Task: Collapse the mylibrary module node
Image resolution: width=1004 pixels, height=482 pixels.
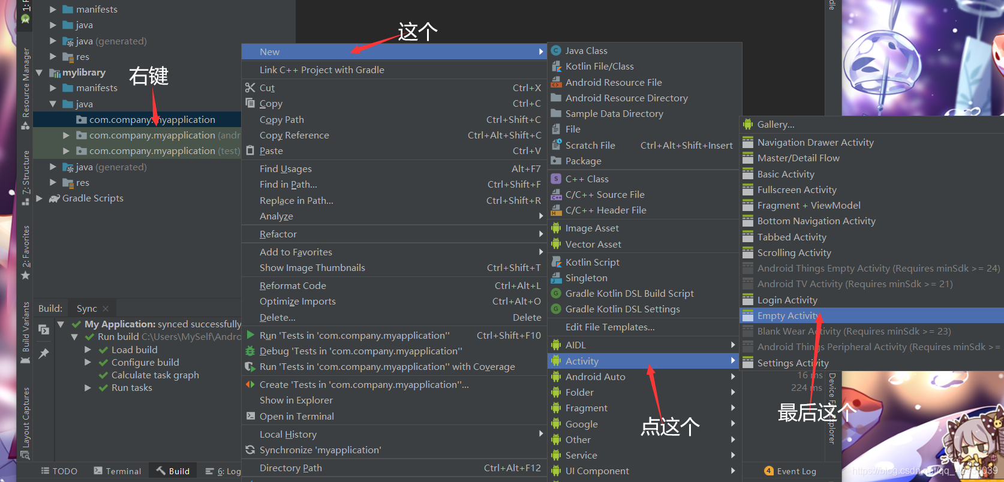Action: tap(39, 73)
